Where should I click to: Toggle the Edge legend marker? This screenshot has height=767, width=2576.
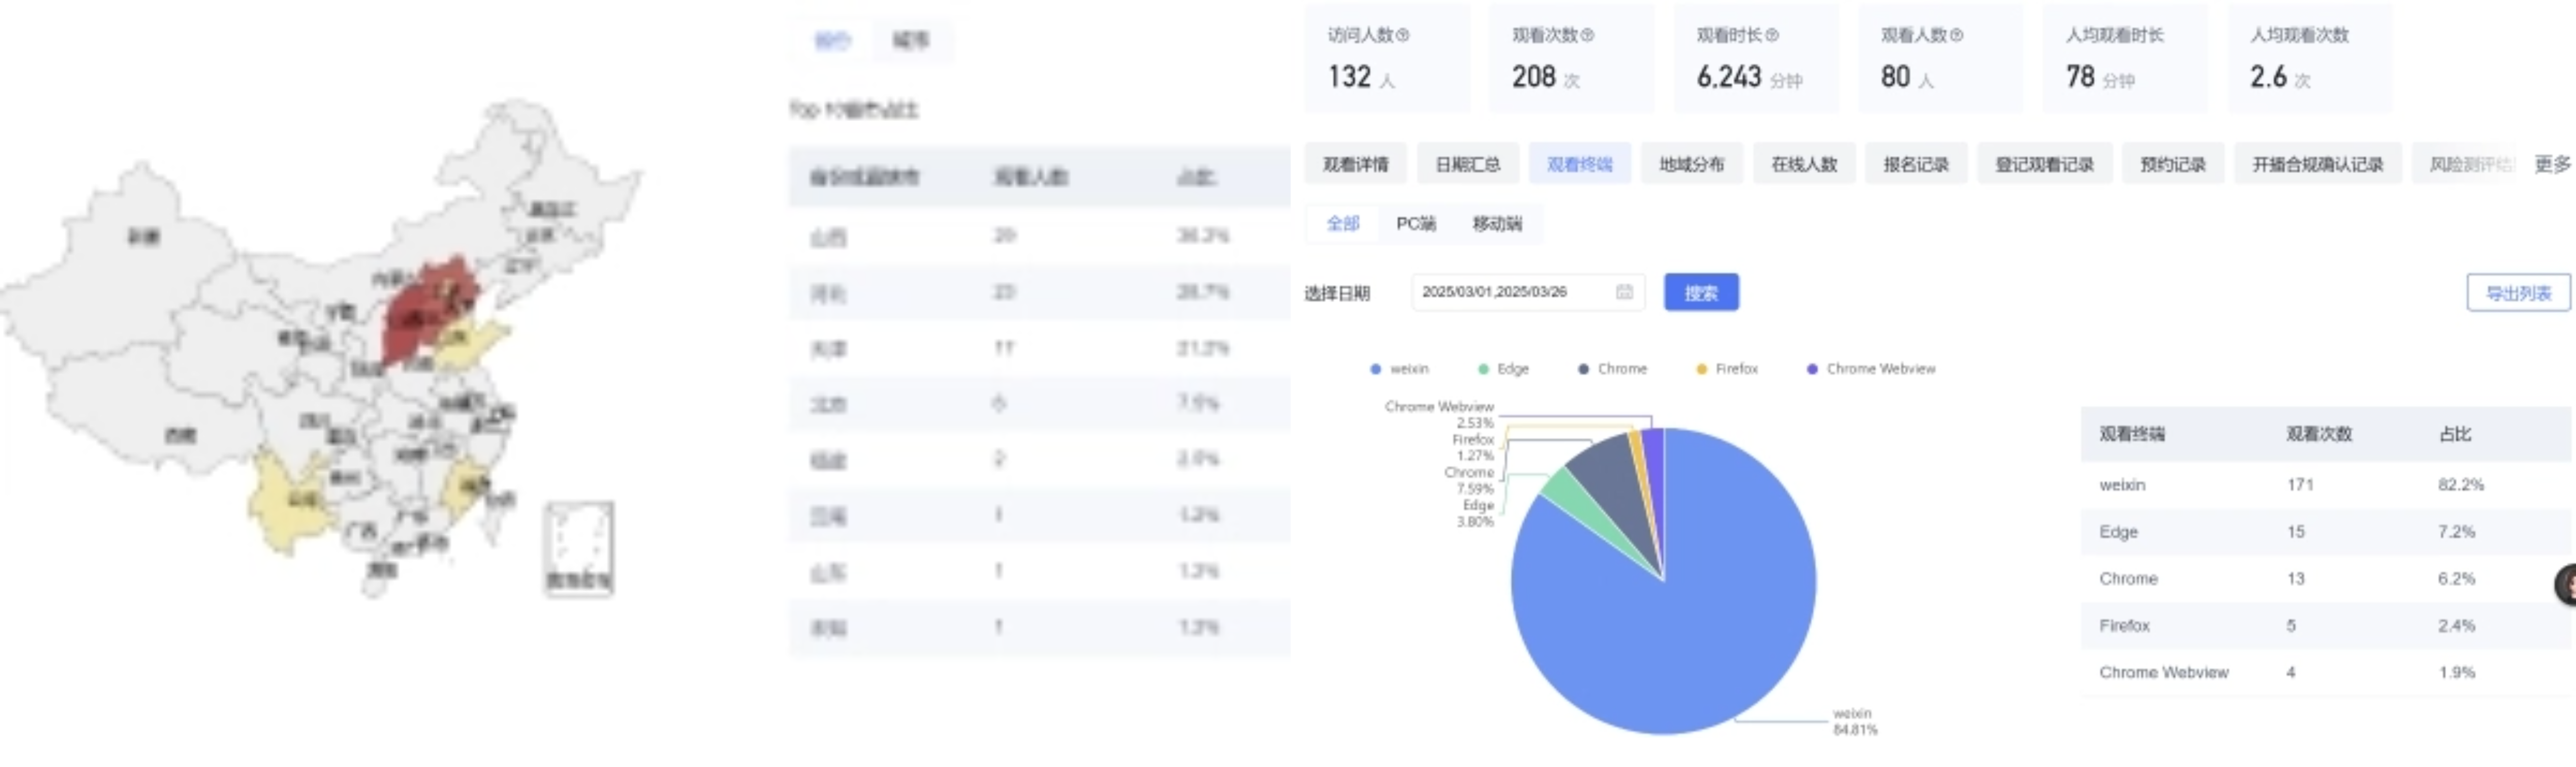(x=1483, y=369)
